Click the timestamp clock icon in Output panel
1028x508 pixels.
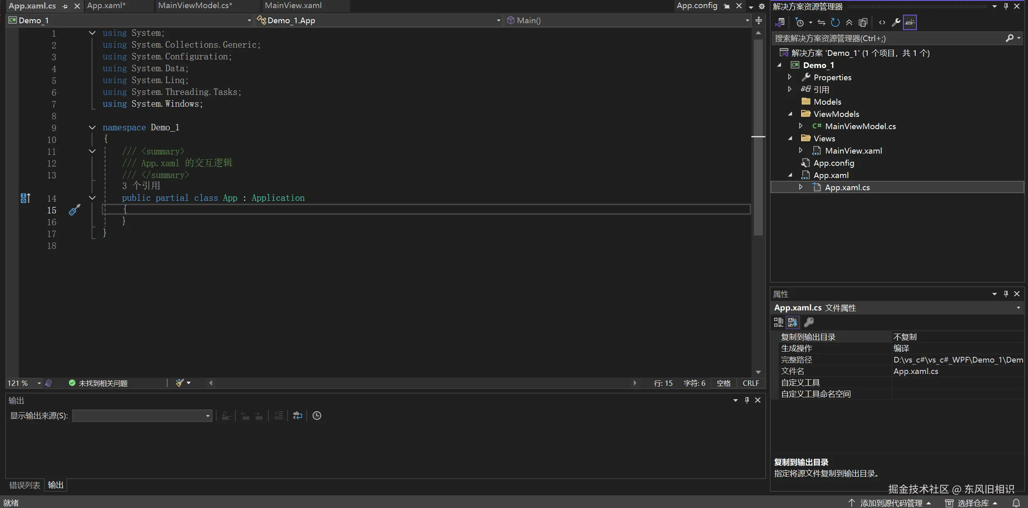[317, 416]
